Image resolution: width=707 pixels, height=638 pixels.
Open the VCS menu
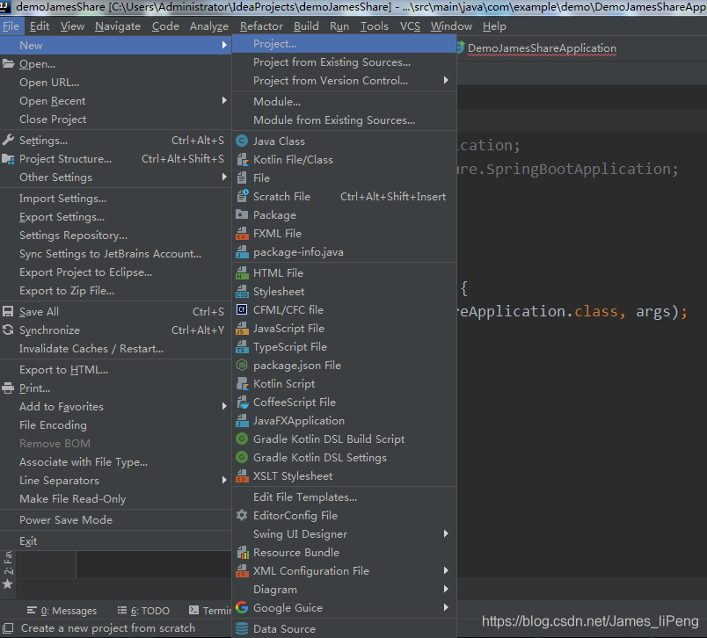[x=410, y=26]
